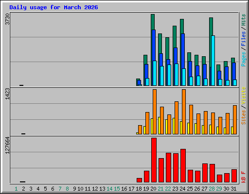The width and height of the screenshot is (249, 194).
Task: Click the orange visits bar for day 20
Action: click(x=155, y=112)
